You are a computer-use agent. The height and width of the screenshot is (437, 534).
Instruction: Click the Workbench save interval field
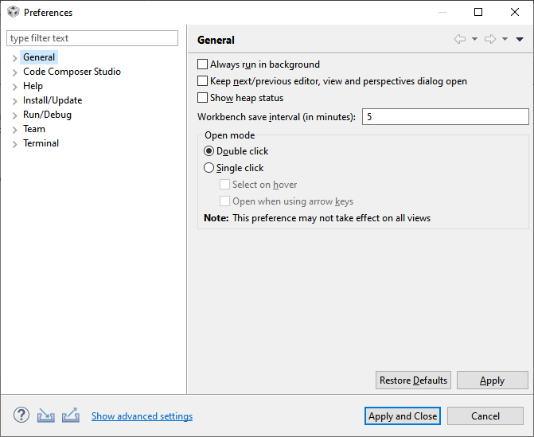click(445, 117)
